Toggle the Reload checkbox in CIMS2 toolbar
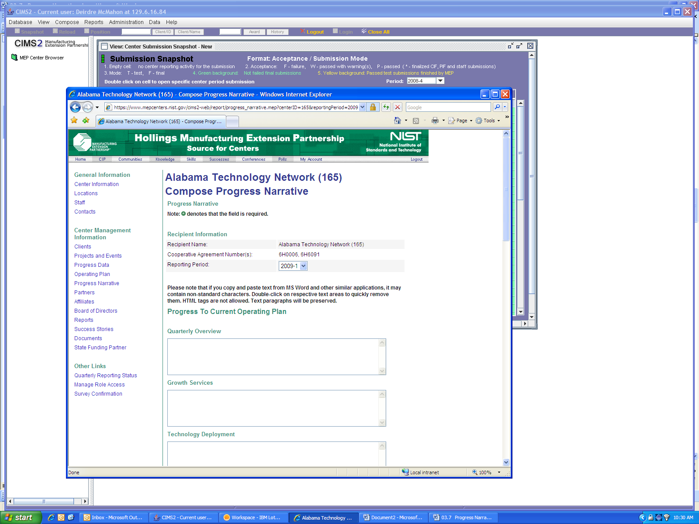Viewport: 699px width, 524px height. click(55, 31)
